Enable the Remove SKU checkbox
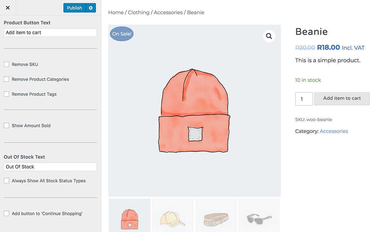 click(x=6, y=64)
